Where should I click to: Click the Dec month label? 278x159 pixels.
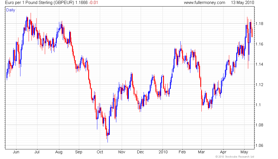(x=140, y=152)
